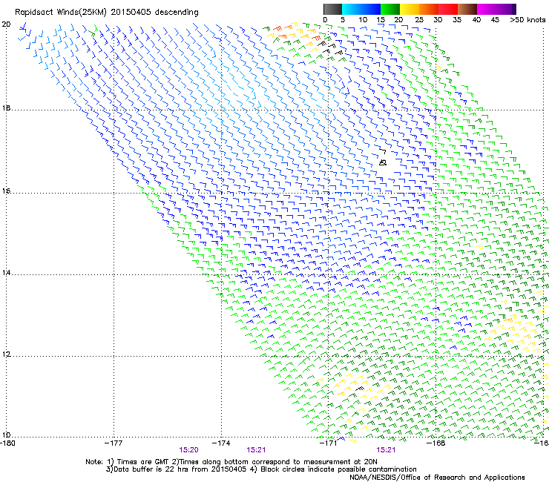Click the yellow 20-25 knots color segment

tap(410, 9)
